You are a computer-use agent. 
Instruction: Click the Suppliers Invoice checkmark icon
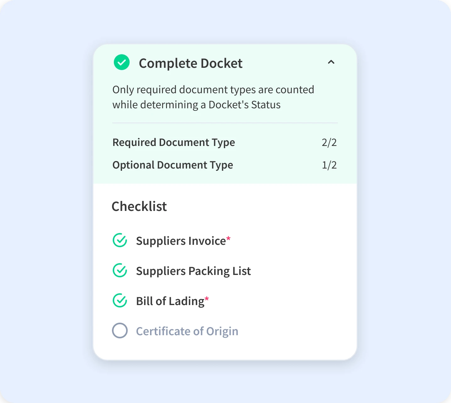click(x=120, y=240)
